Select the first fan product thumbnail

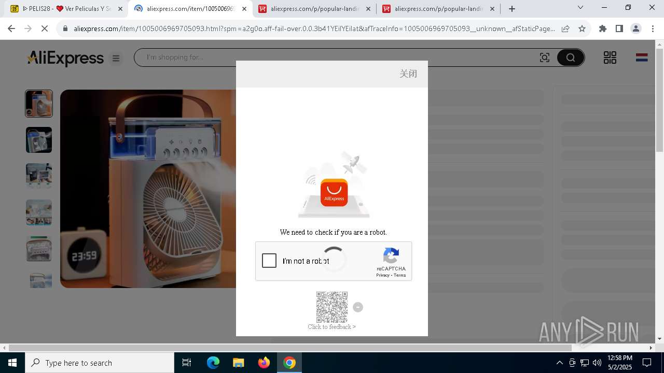click(39, 104)
